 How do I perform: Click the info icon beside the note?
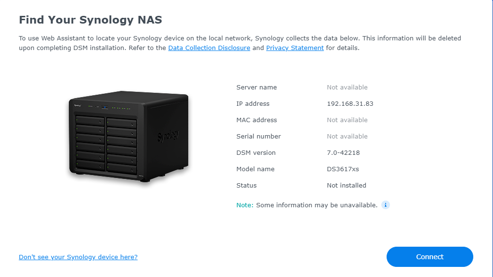click(x=385, y=205)
